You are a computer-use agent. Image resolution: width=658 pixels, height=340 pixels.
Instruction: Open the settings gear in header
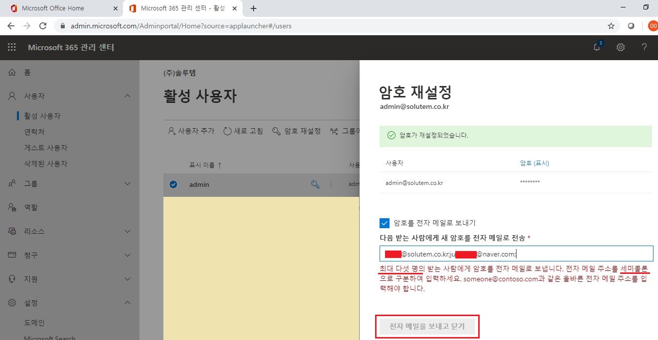coord(621,47)
